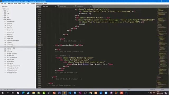Open footer.php in the sidebar
The image size is (169, 95).
point(10,38)
